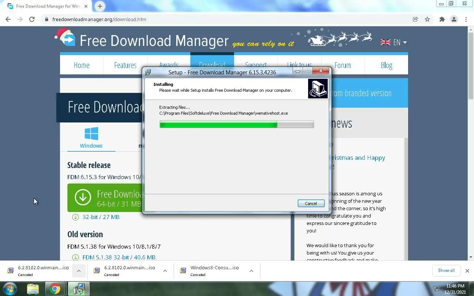The height and width of the screenshot is (296, 474).
Task: Expand options for Windows8-Consu iso download
Action: tap(251, 271)
